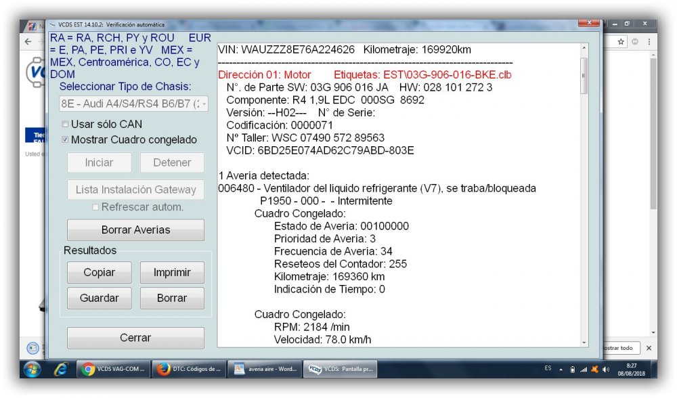Close the scan with the Cerrar button

point(135,338)
